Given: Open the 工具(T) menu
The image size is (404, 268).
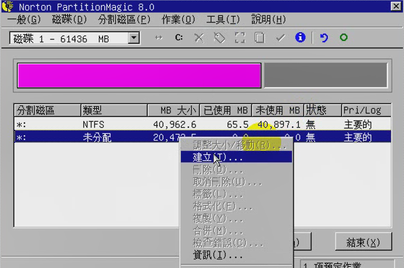Looking at the screenshot, I should pos(223,19).
